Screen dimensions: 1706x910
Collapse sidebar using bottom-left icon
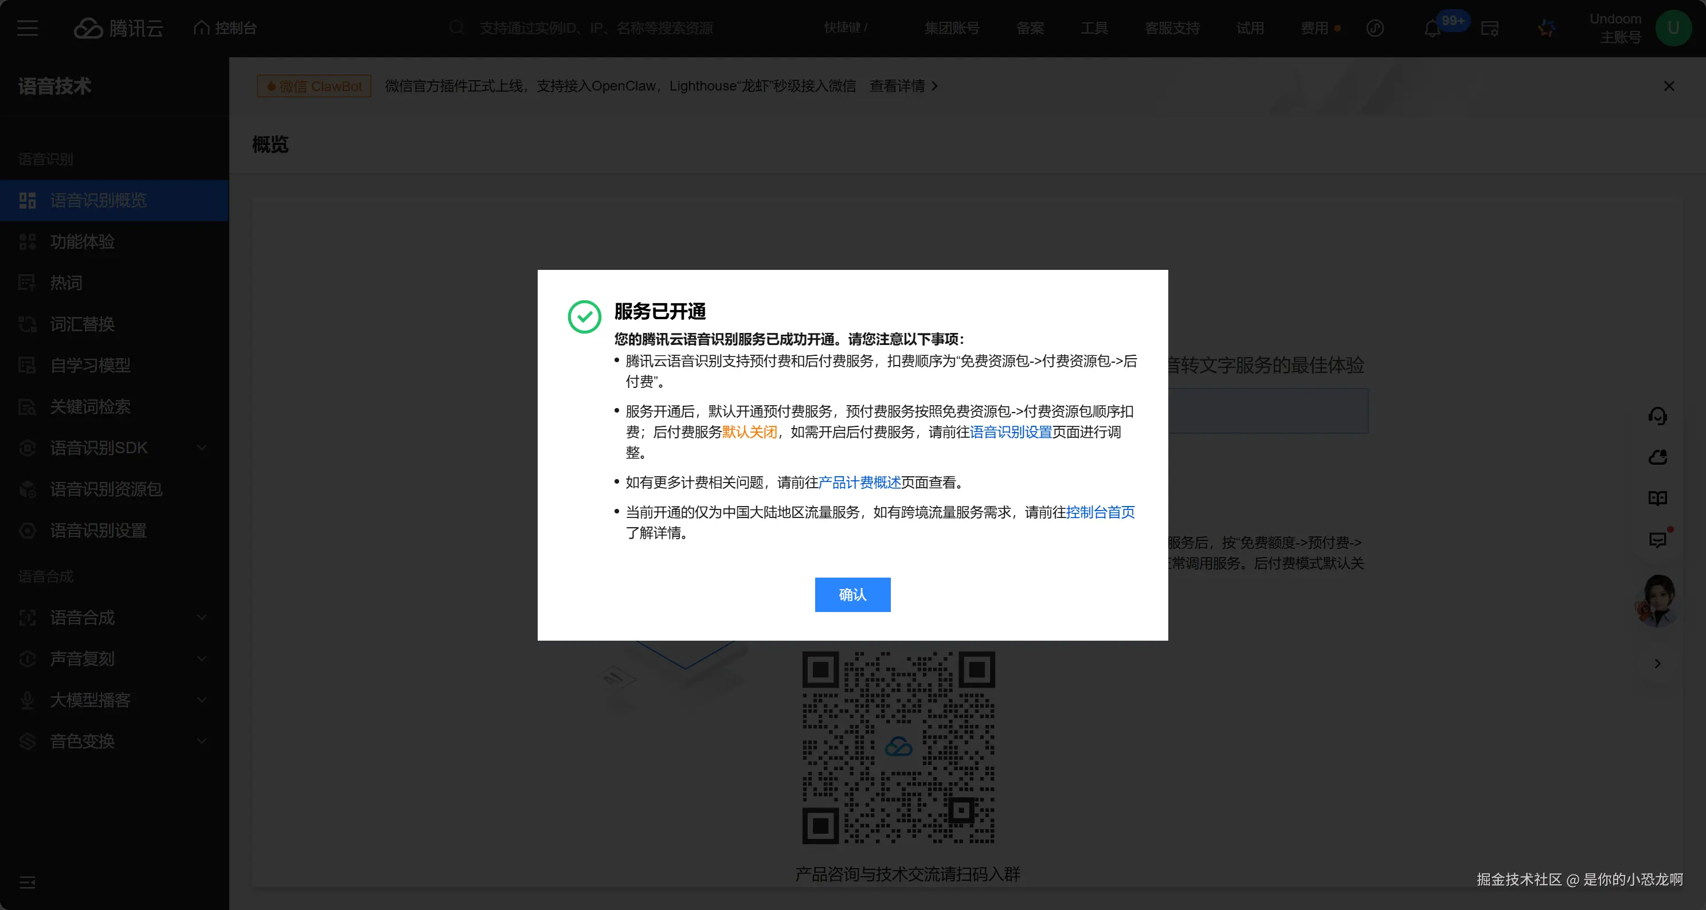click(27, 882)
